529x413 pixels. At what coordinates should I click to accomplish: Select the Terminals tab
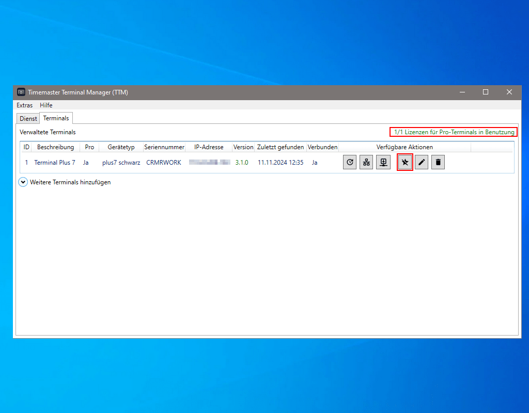tap(56, 118)
